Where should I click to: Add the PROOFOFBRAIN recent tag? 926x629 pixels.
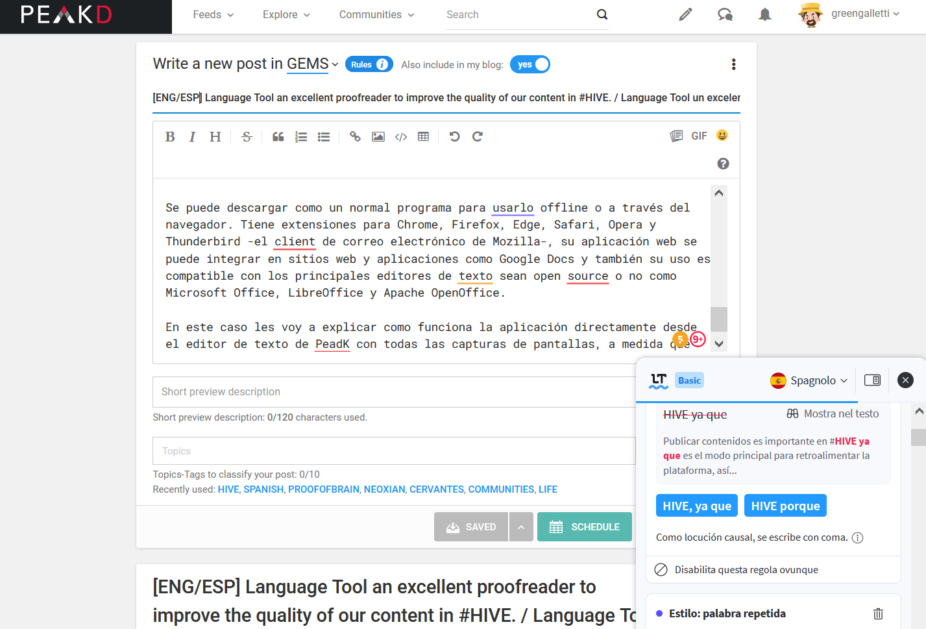tap(324, 489)
